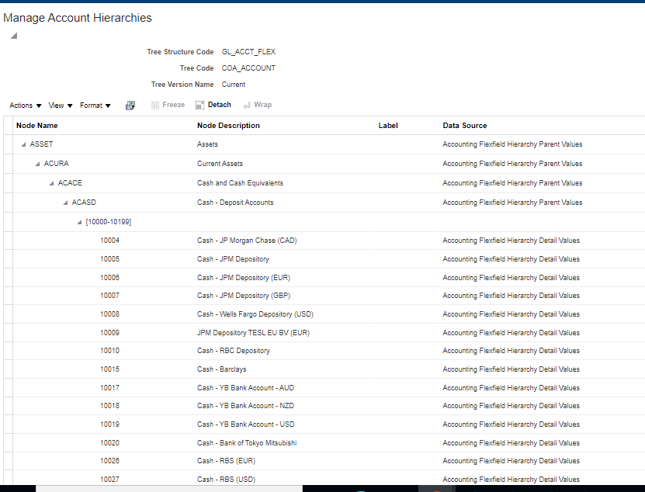
Task: Open Cash - Wells Fargo Depository (USD) link
Action: point(255,314)
